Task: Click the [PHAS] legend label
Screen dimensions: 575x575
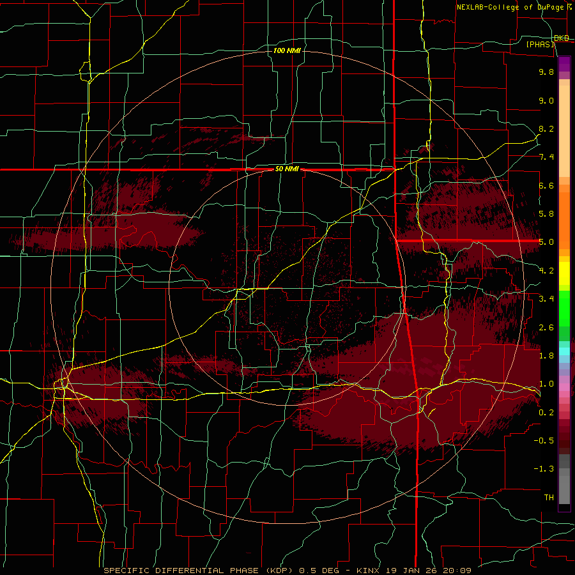Action: coord(540,44)
